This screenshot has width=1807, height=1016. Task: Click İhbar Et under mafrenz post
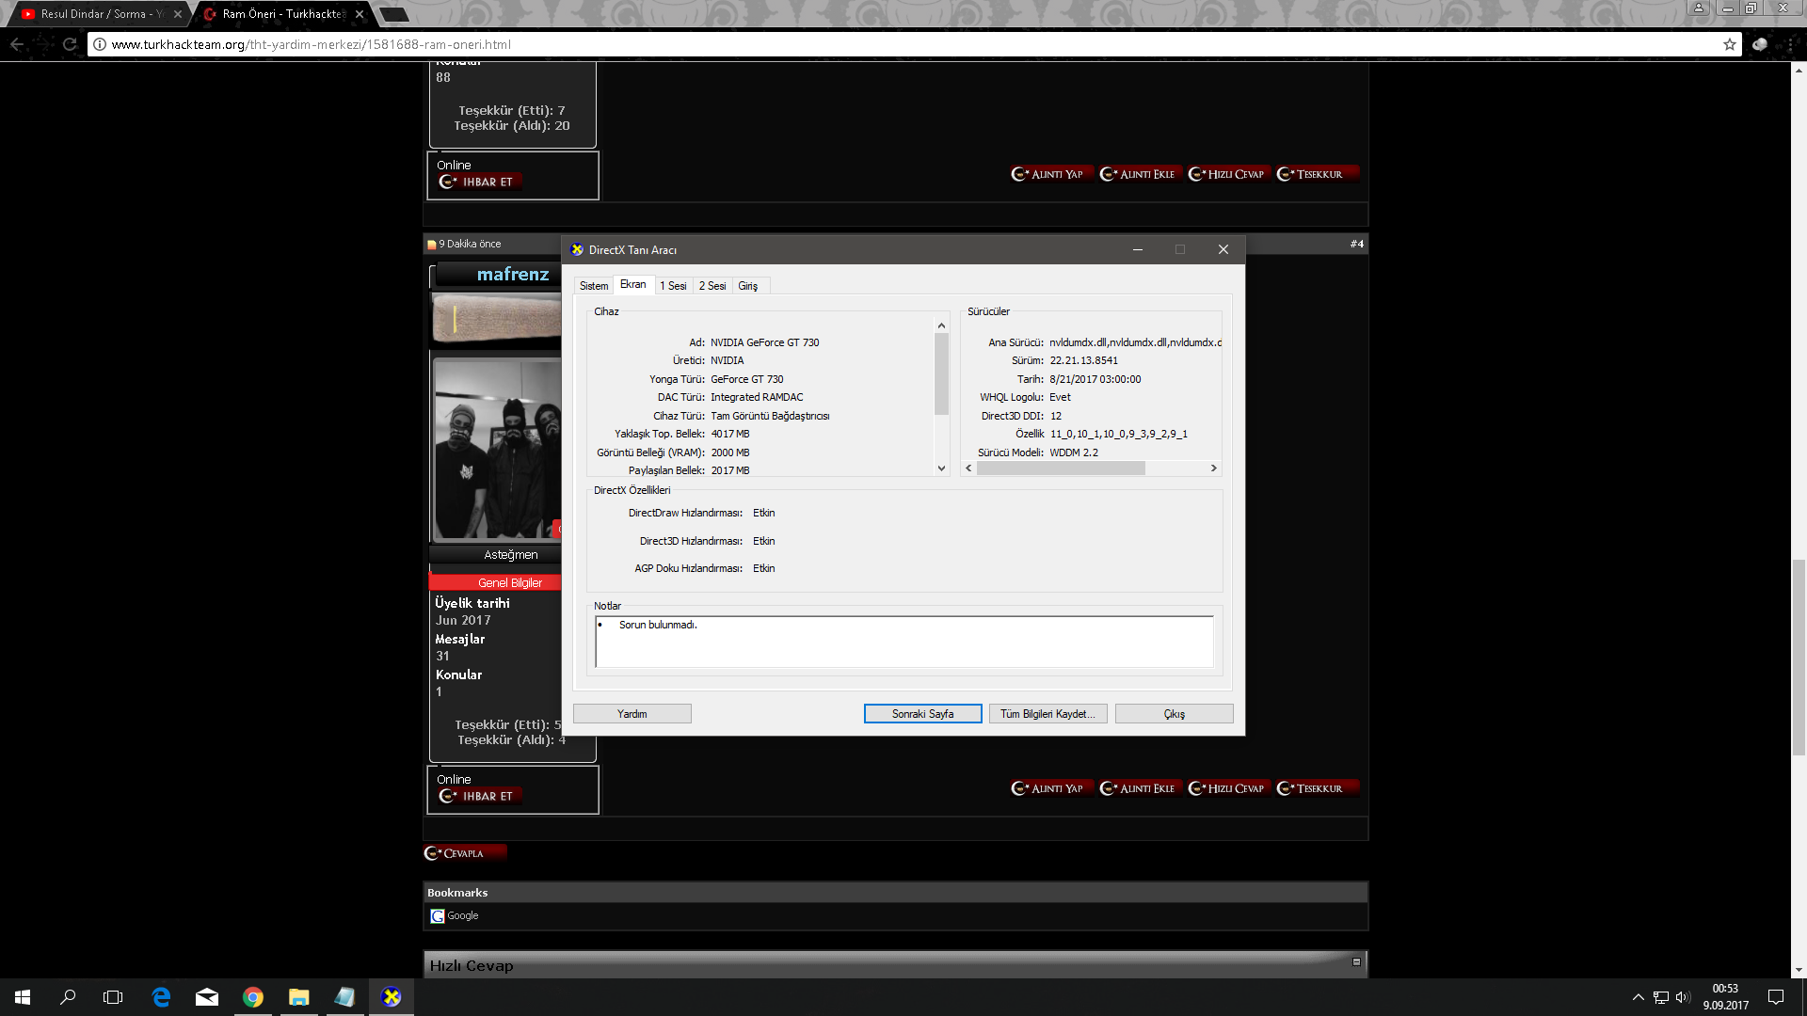click(x=479, y=796)
